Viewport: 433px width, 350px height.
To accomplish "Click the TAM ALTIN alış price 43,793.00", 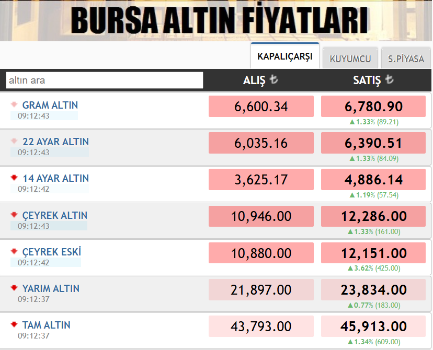I will click(260, 326).
